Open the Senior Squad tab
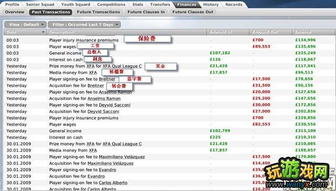 coord(40,4)
